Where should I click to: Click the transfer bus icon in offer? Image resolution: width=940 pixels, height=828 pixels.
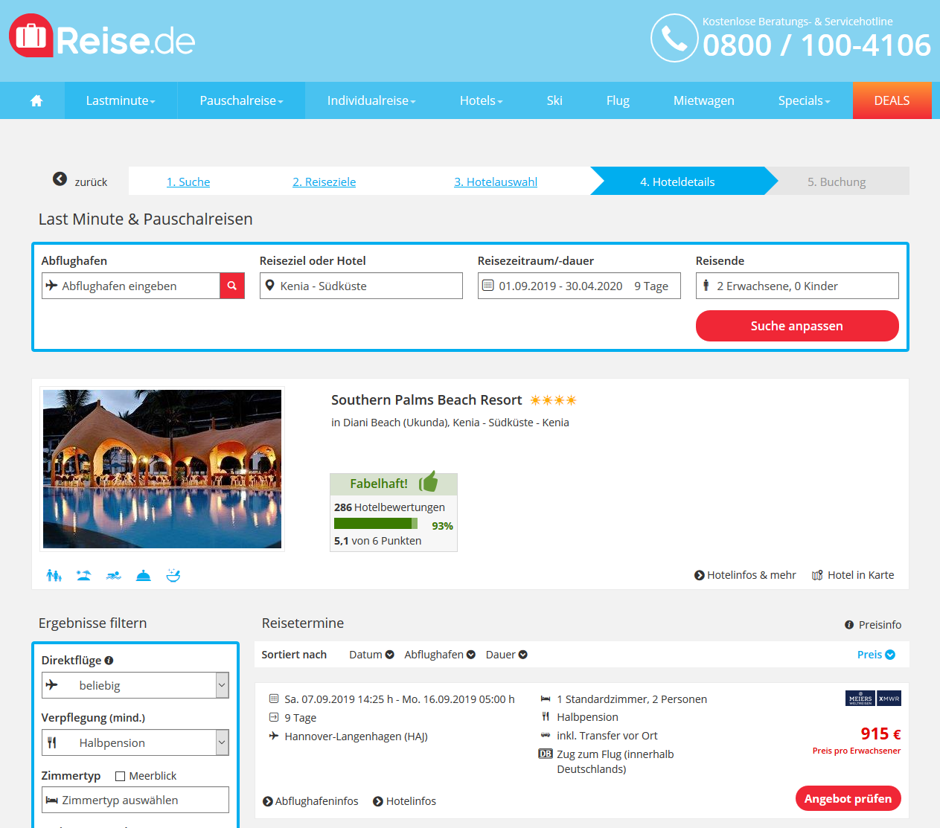pyautogui.click(x=546, y=736)
